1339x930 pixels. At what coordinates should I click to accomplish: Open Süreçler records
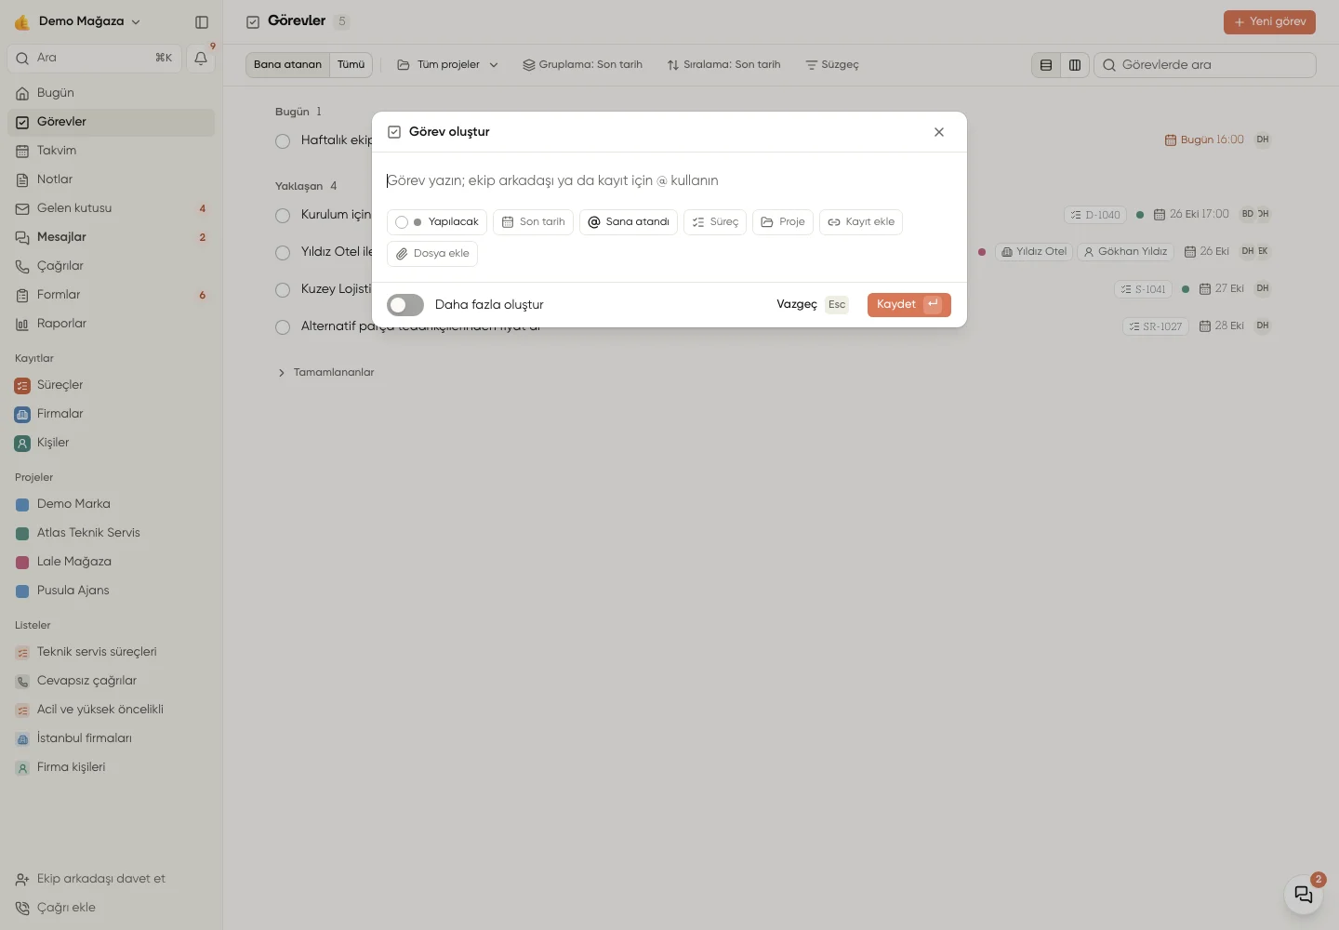pyautogui.click(x=112, y=385)
